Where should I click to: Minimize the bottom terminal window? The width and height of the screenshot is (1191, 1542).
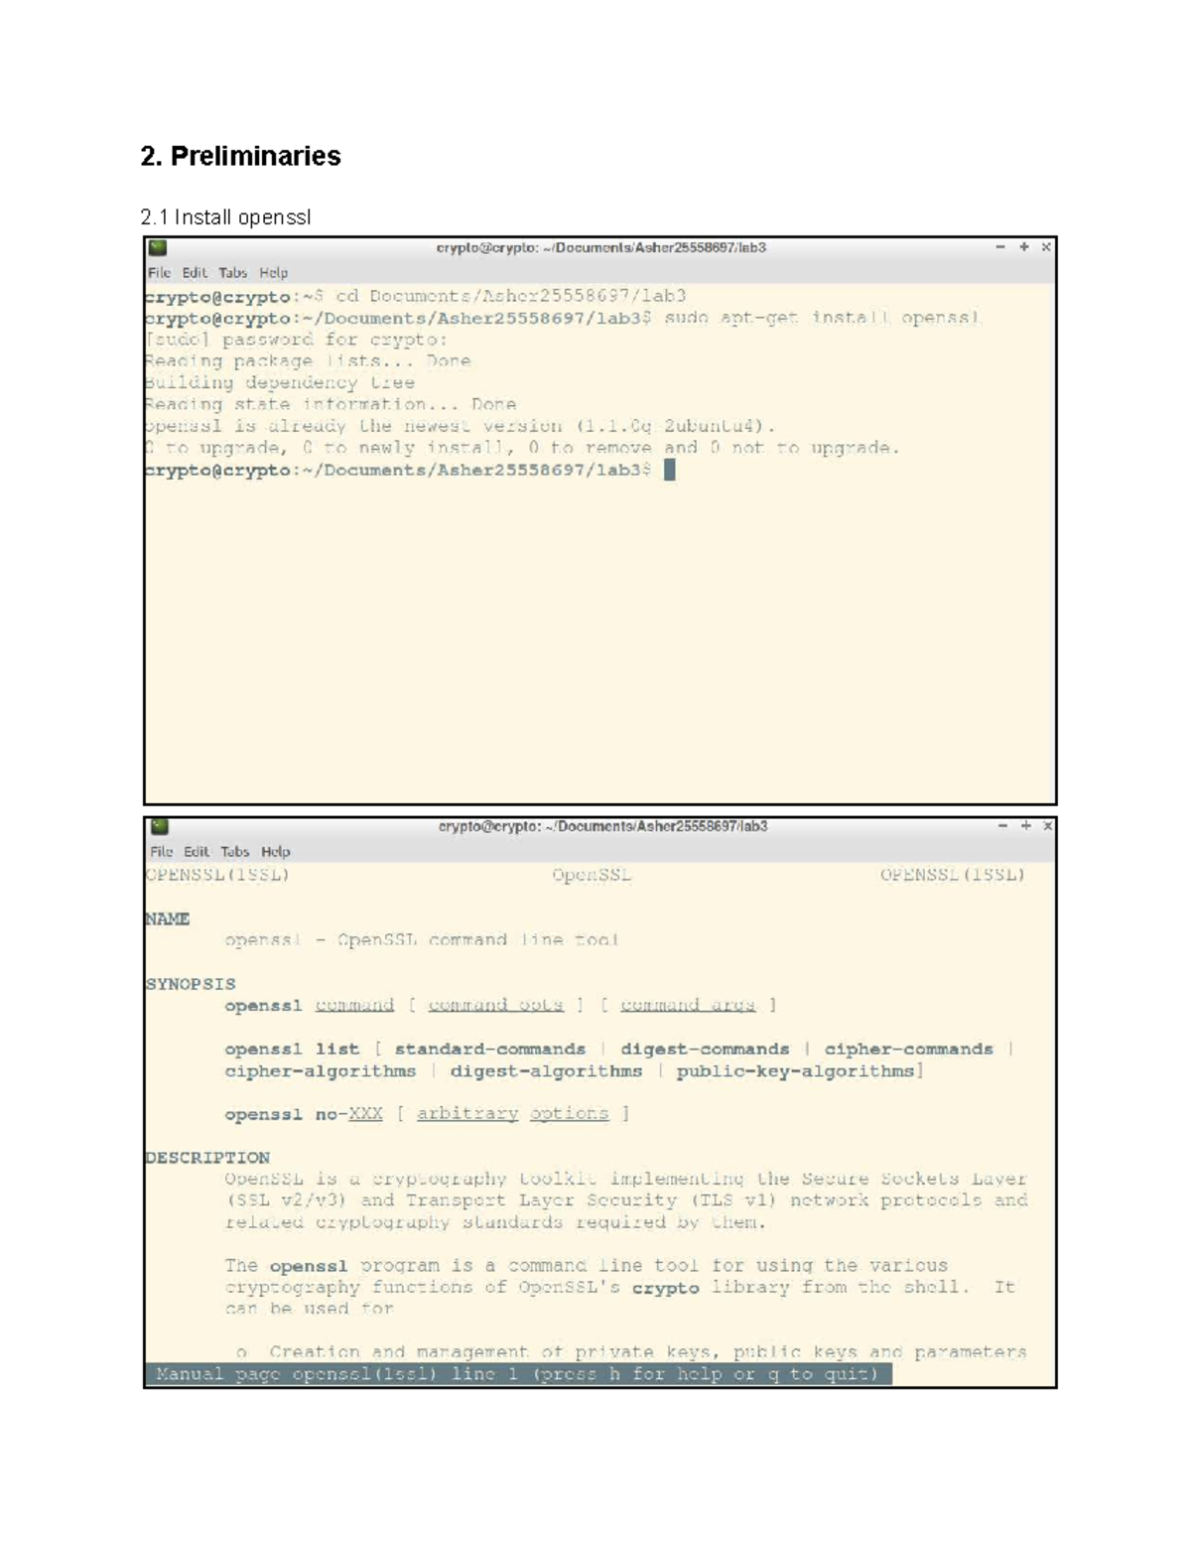click(x=1002, y=826)
